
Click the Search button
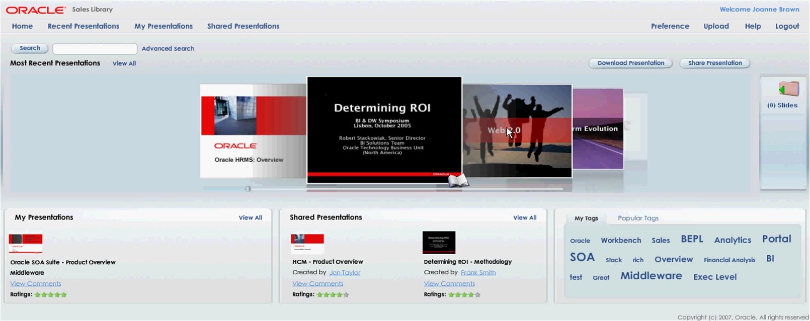pyautogui.click(x=30, y=48)
